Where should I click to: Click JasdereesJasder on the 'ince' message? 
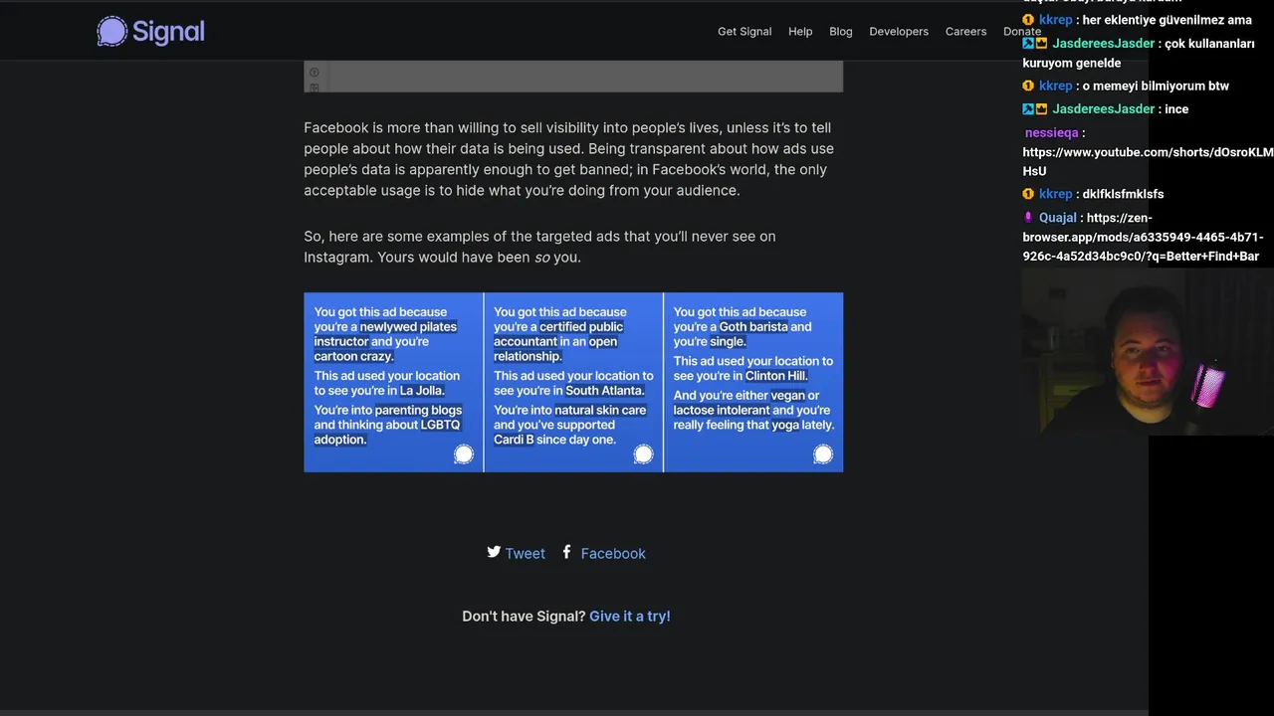1103,109
